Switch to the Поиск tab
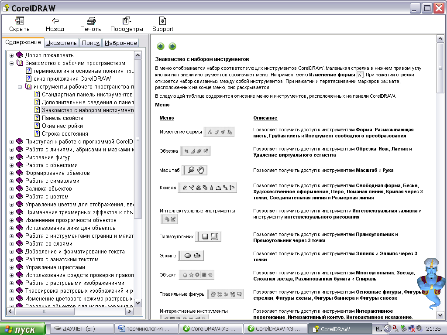Viewport: 447px width, 335px height. click(91, 43)
